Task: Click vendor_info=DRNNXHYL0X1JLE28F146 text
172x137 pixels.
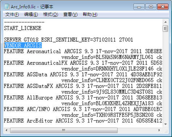Action: (x=107, y=69)
